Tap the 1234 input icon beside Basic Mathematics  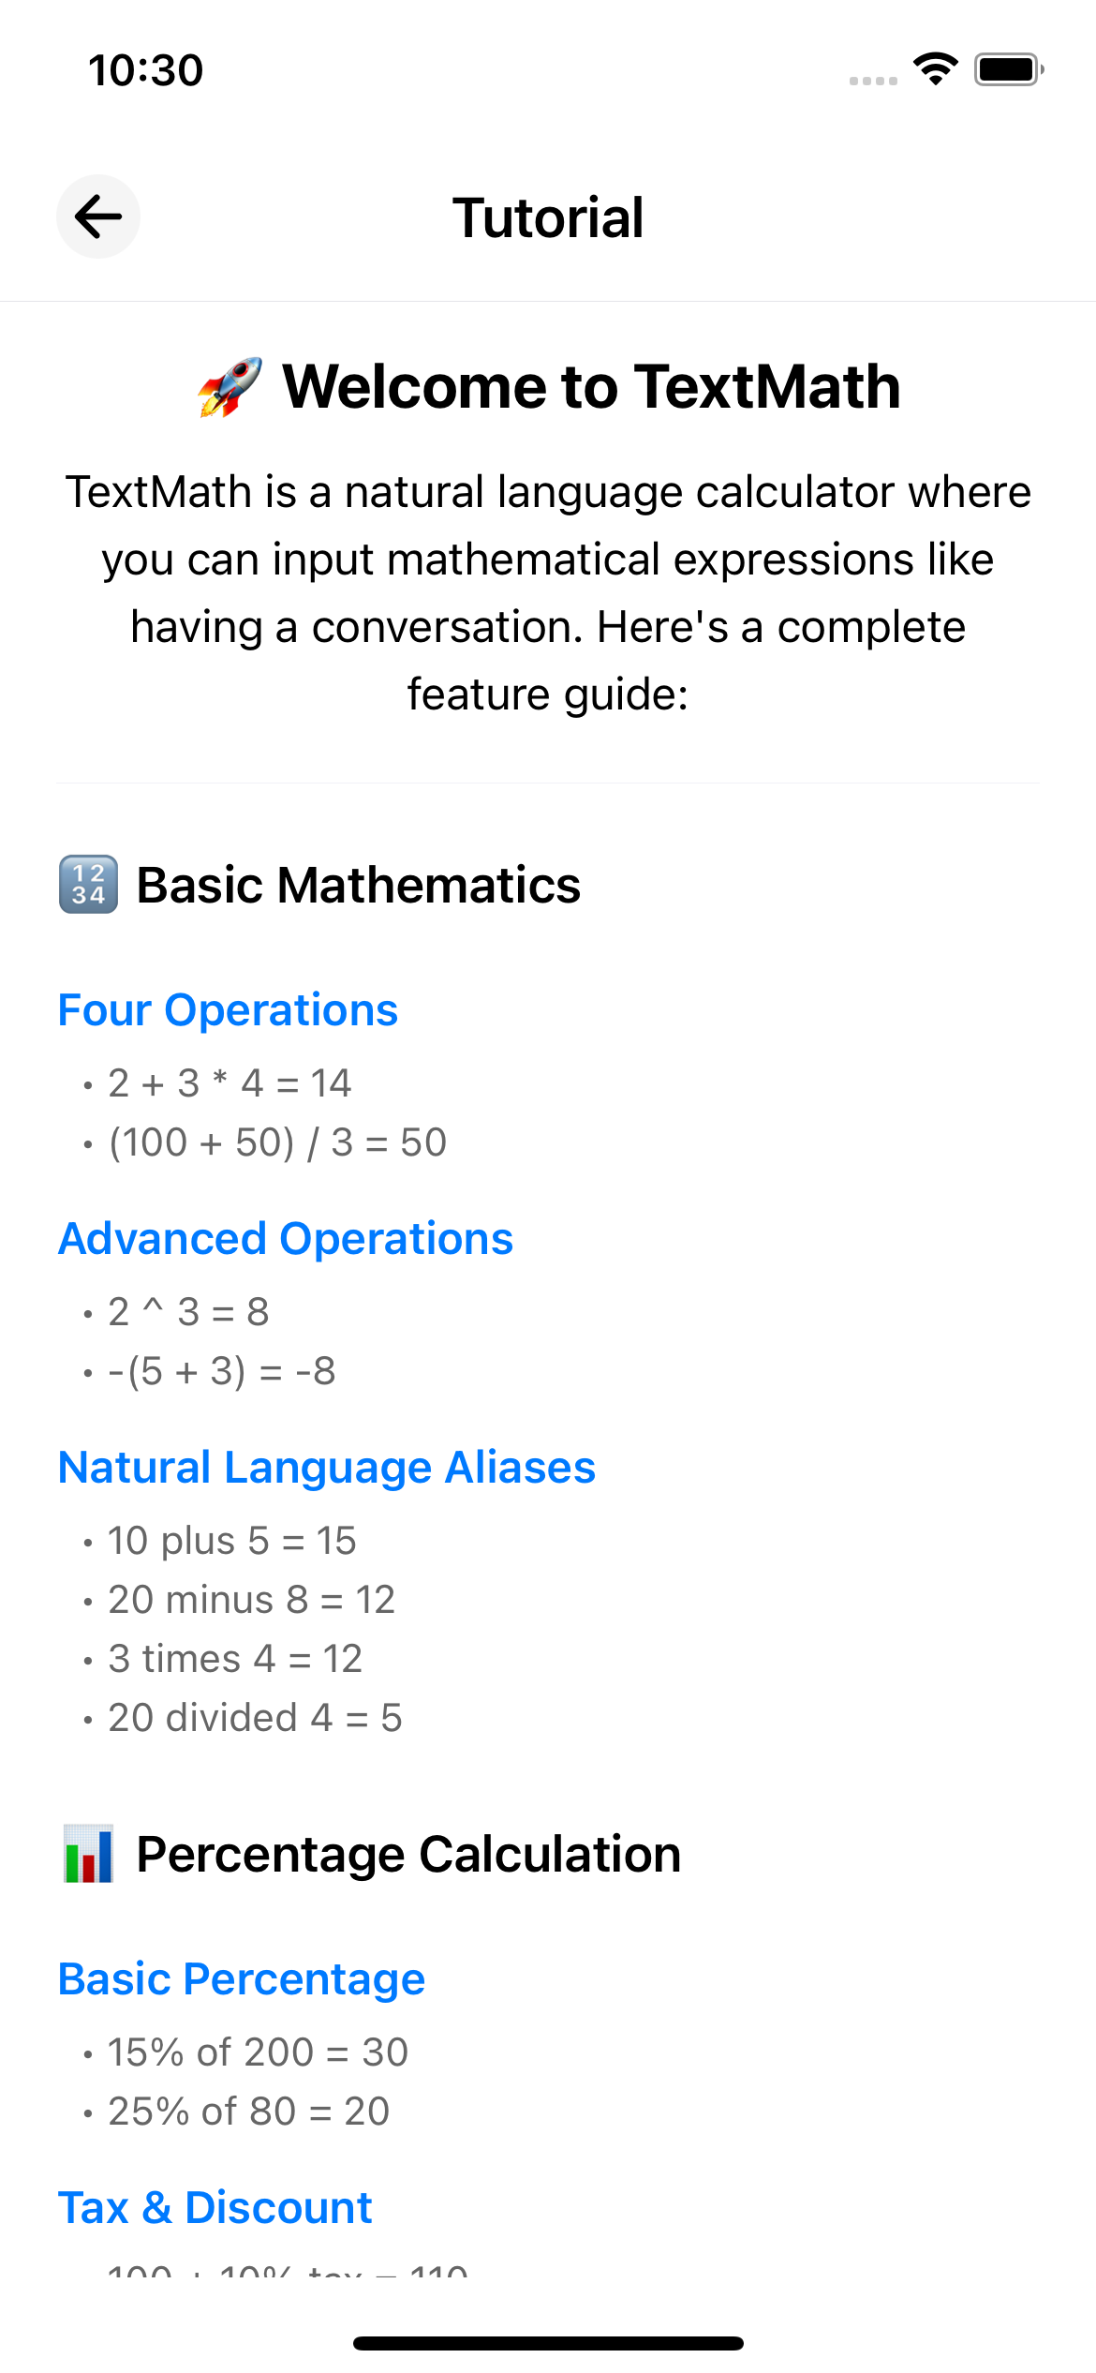(x=89, y=885)
